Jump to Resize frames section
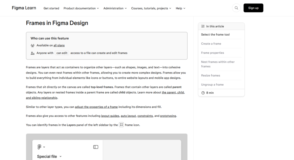The height and width of the screenshot is (160, 294). click(x=210, y=76)
